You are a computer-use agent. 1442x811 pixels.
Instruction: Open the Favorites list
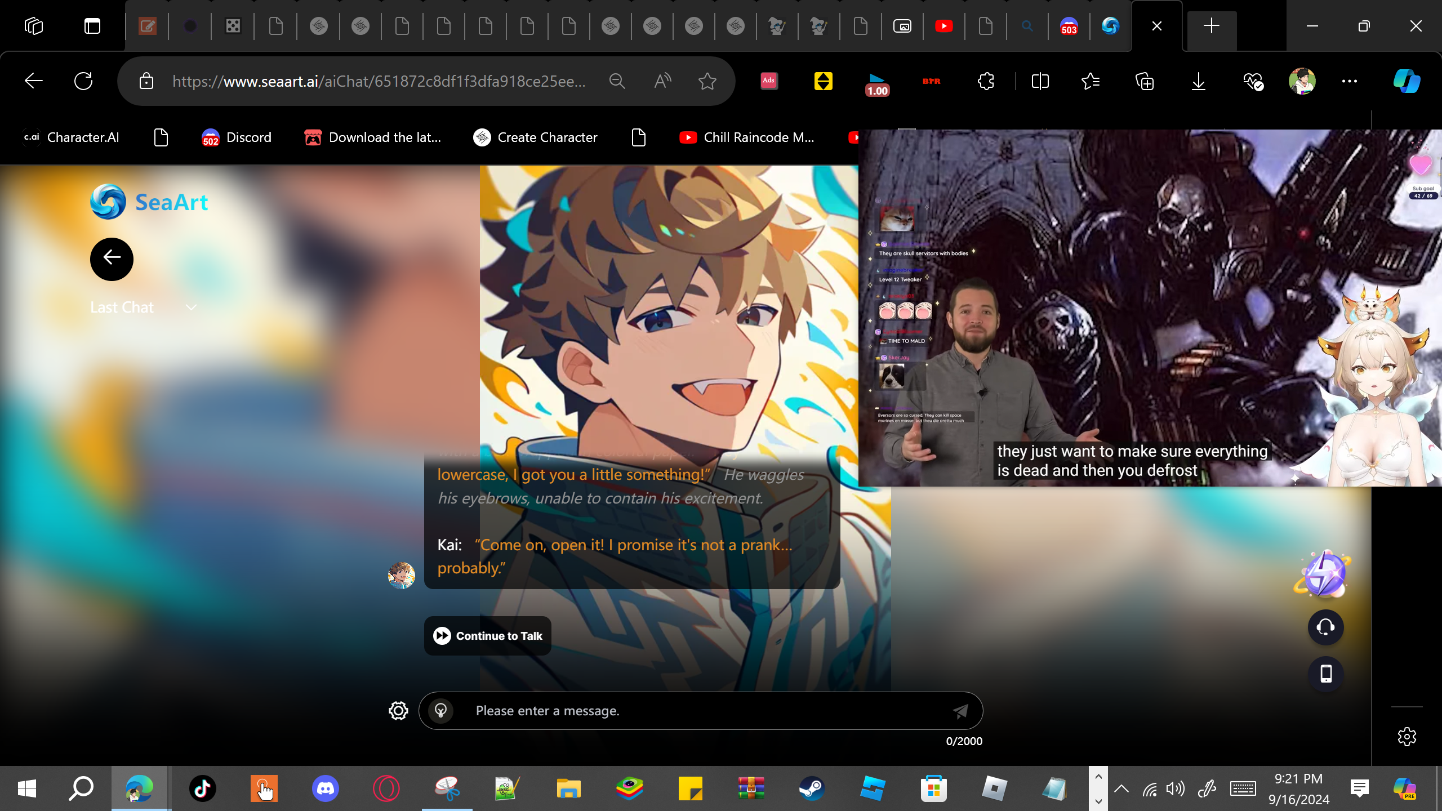(1091, 81)
